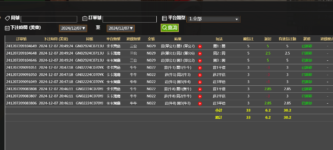
Task: Select order number 241207209083806
Action: tap(21, 103)
